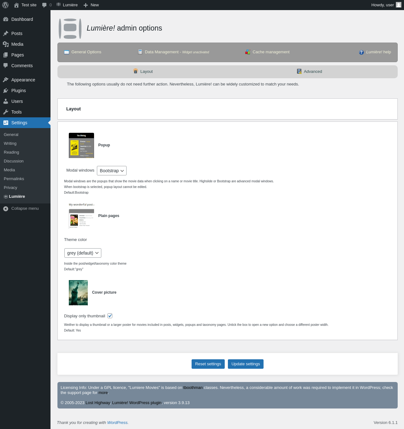This screenshot has width=404, height=429.
Task: Click the Popup preview thumbnail
Action: click(x=81, y=145)
